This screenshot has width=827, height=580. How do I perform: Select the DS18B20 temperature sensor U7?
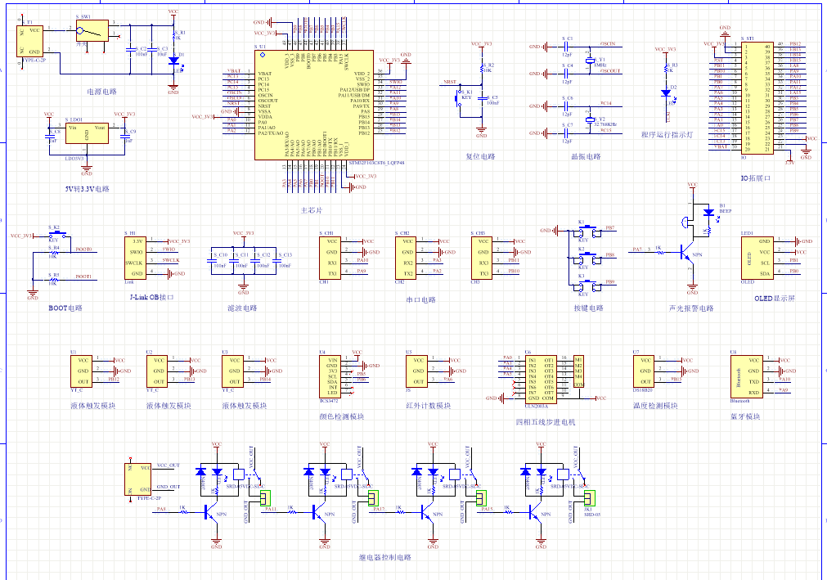(643, 371)
